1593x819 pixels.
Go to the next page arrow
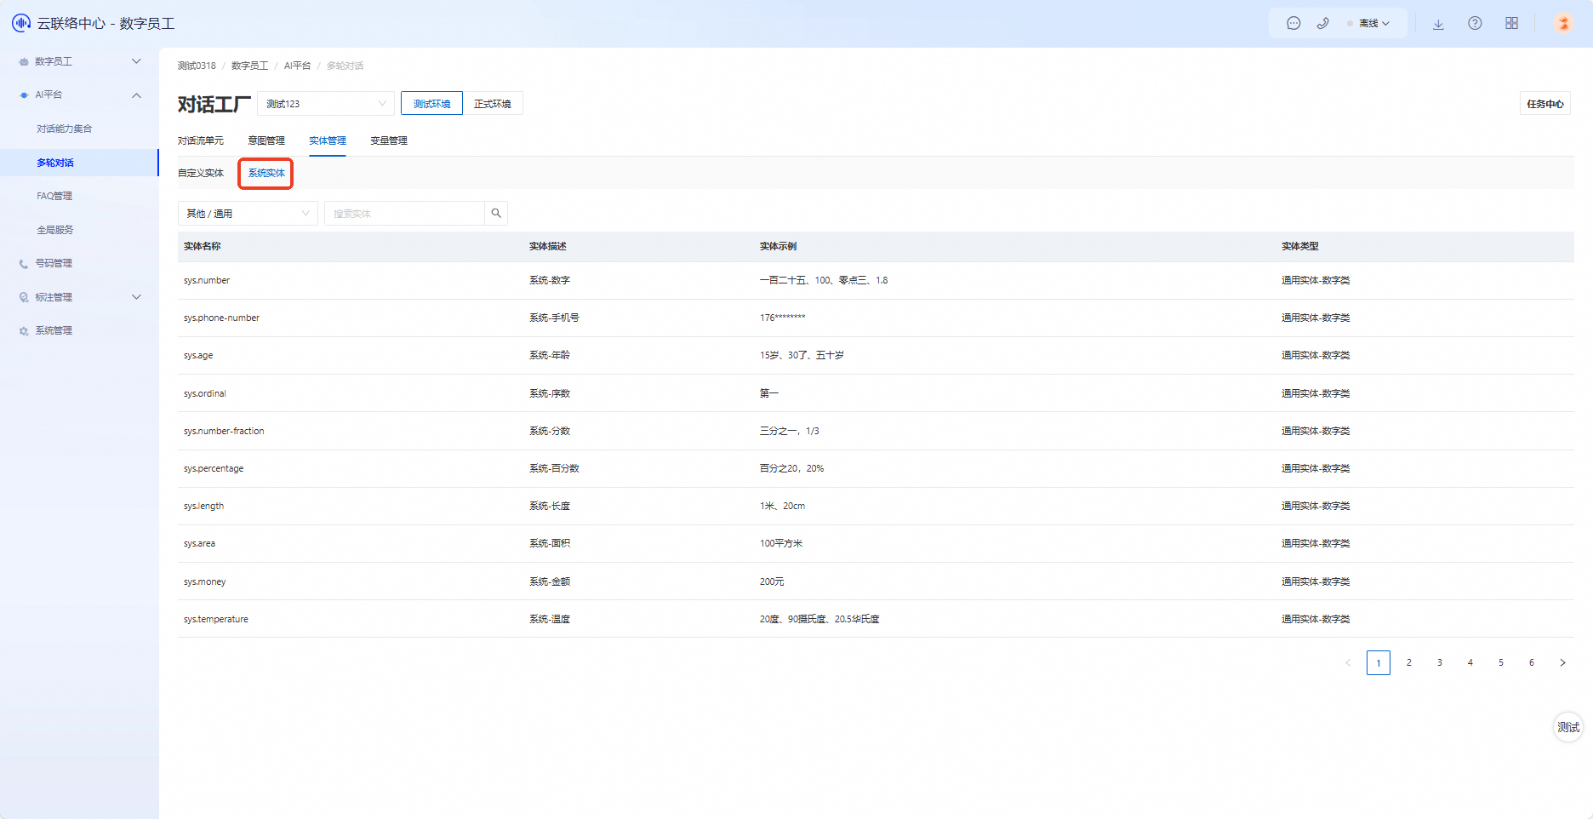1562,662
